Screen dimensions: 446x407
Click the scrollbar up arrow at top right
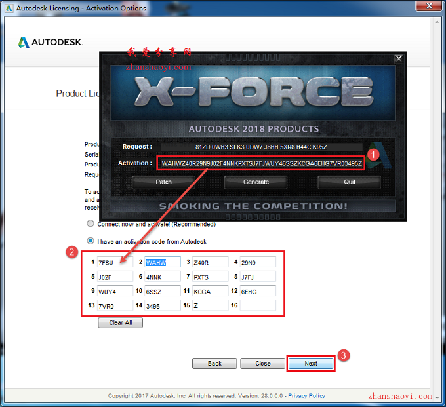pos(437,22)
